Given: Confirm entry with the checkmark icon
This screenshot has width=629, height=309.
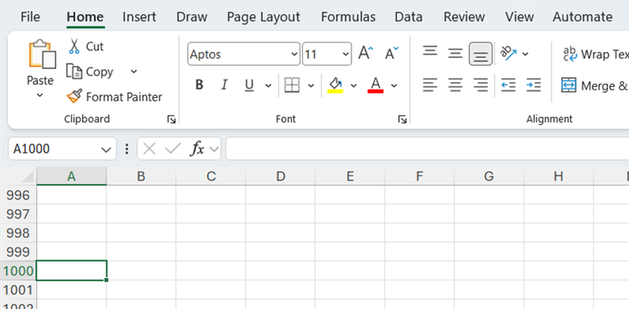Looking at the screenshot, I should point(173,149).
